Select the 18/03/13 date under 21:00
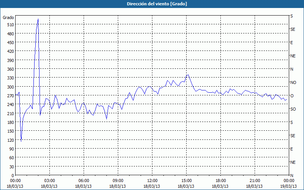 coord(254,186)
